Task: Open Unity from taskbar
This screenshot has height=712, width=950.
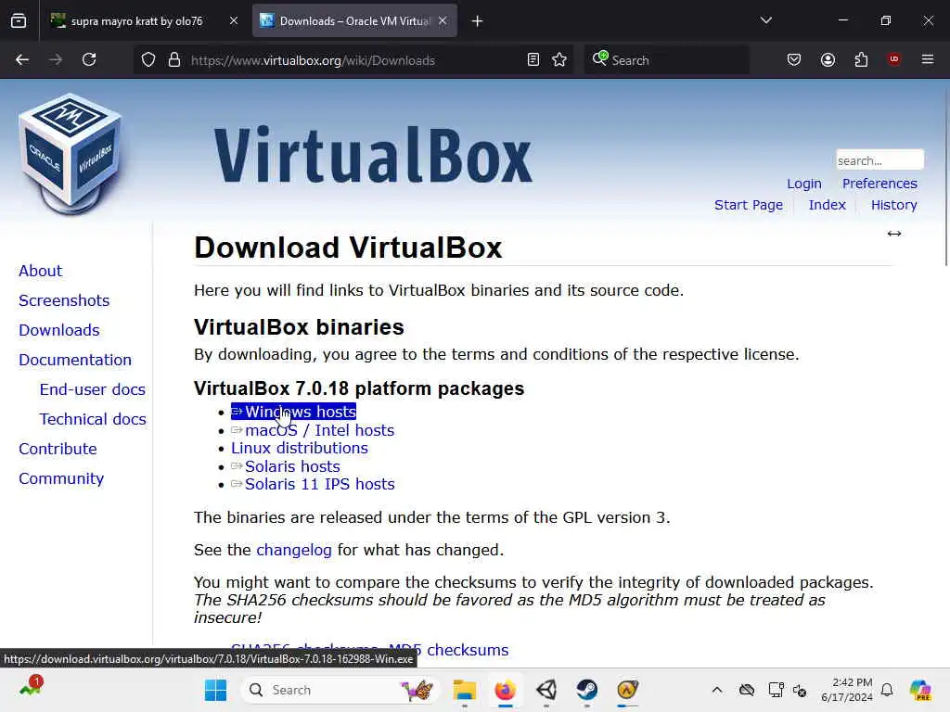Action: click(546, 690)
